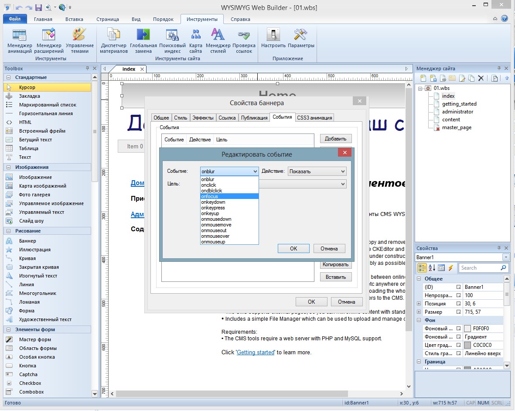Collapse the Изображения toolbox section

tap(9, 167)
